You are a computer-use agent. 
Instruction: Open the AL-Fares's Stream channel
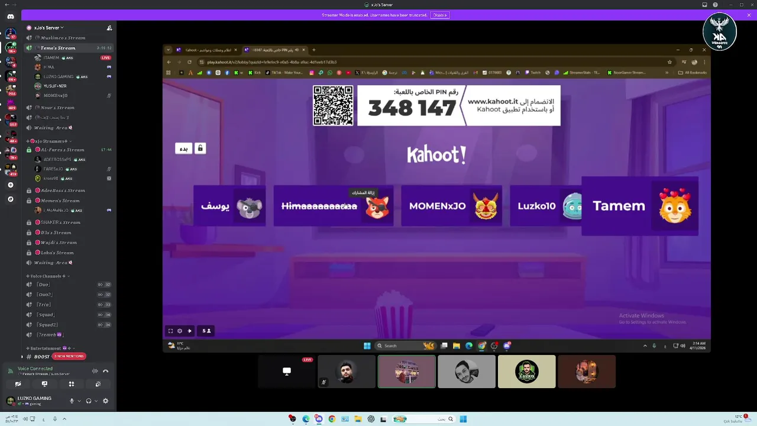point(68,150)
